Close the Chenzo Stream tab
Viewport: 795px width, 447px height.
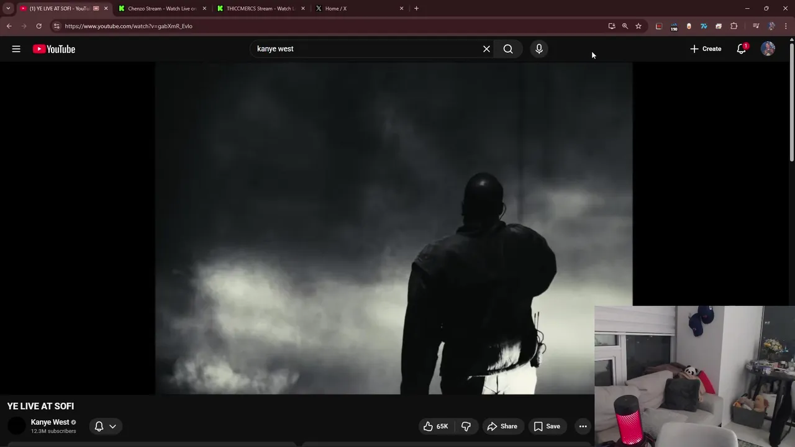click(x=204, y=9)
